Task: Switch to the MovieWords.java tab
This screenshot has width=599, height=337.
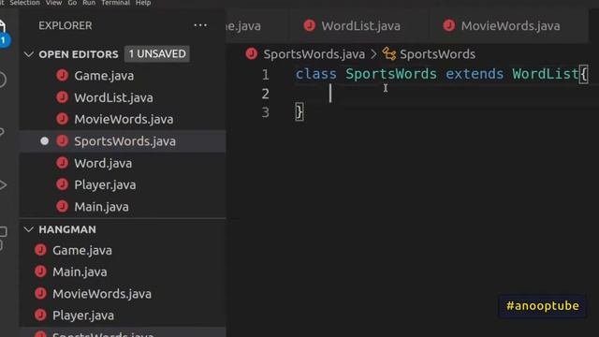Action: 510,26
